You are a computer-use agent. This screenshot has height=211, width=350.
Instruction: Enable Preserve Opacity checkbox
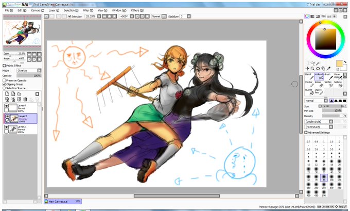(x=4, y=80)
